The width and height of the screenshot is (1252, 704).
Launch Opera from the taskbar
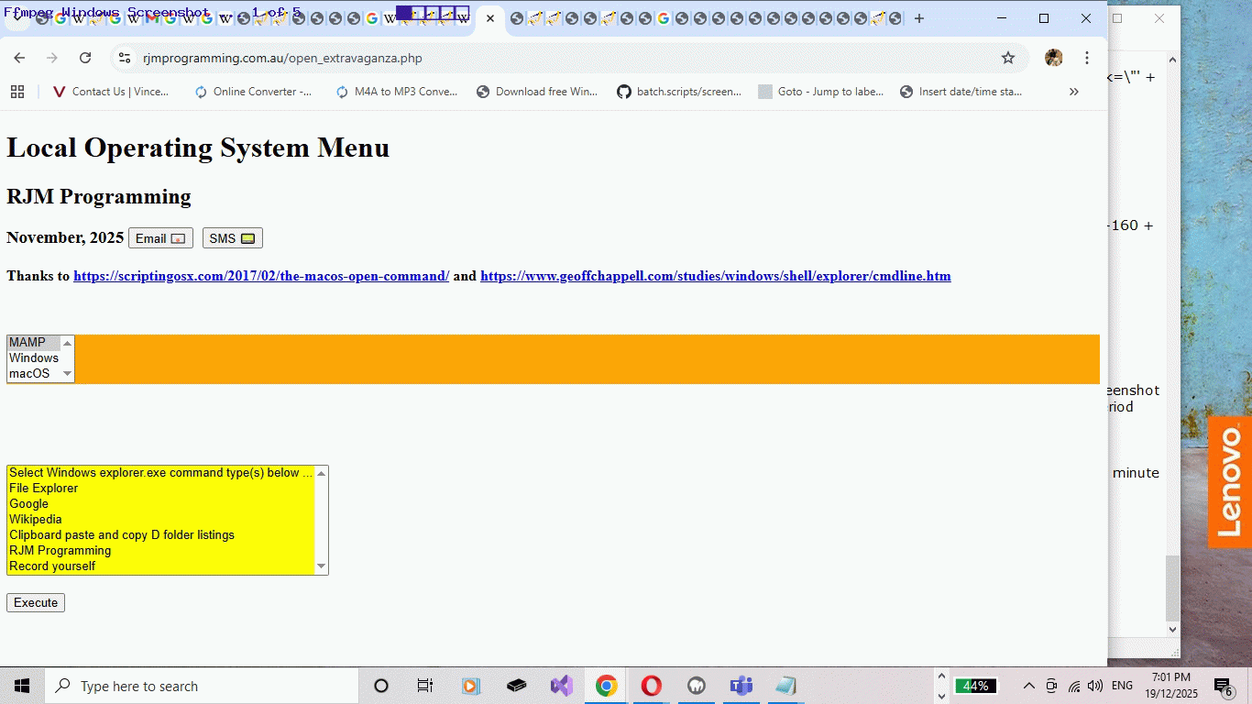(x=651, y=686)
